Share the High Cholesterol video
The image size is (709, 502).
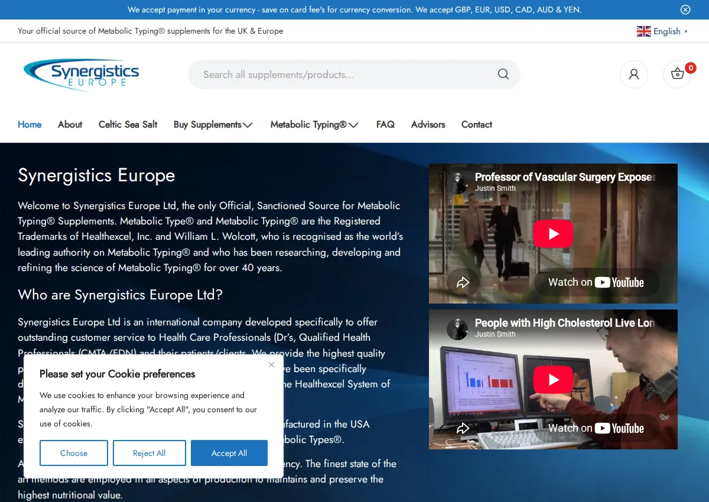click(463, 428)
